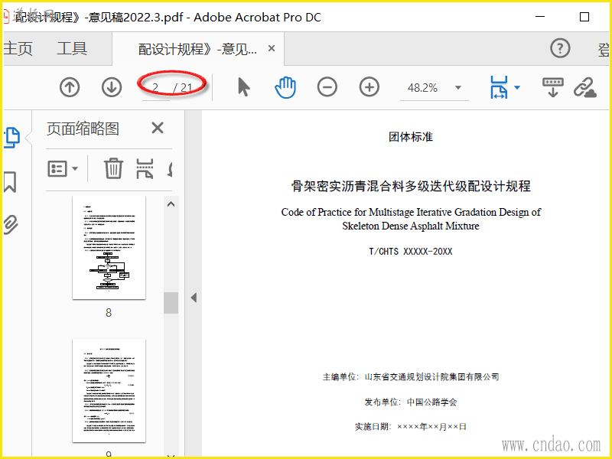The height and width of the screenshot is (459, 612).
Task: Click the 实施日期 line text
Action: [x=411, y=427]
